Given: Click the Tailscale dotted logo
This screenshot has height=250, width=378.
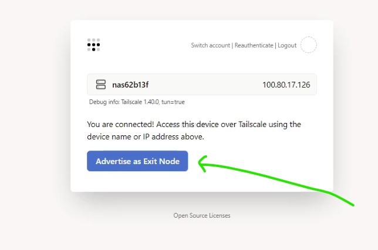Looking at the screenshot, I should [x=93, y=45].
